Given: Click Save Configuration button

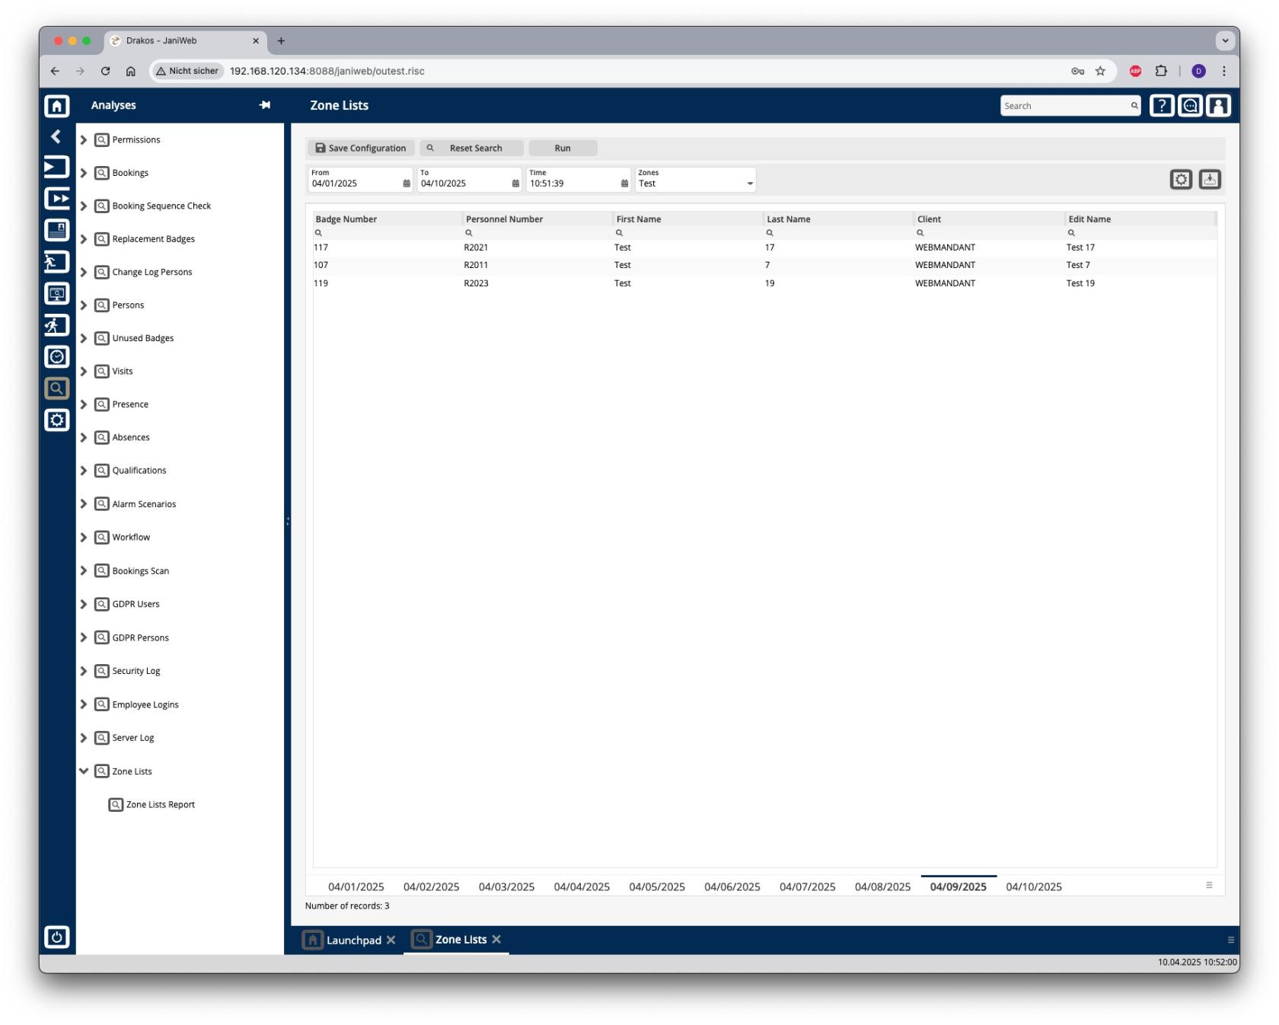Looking at the screenshot, I should 361,148.
